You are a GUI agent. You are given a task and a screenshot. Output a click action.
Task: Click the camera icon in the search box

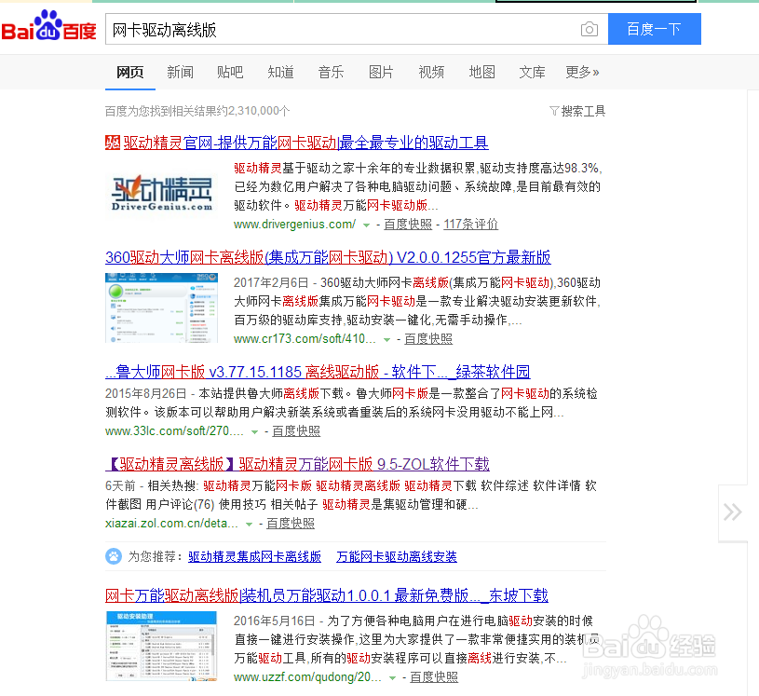590,29
